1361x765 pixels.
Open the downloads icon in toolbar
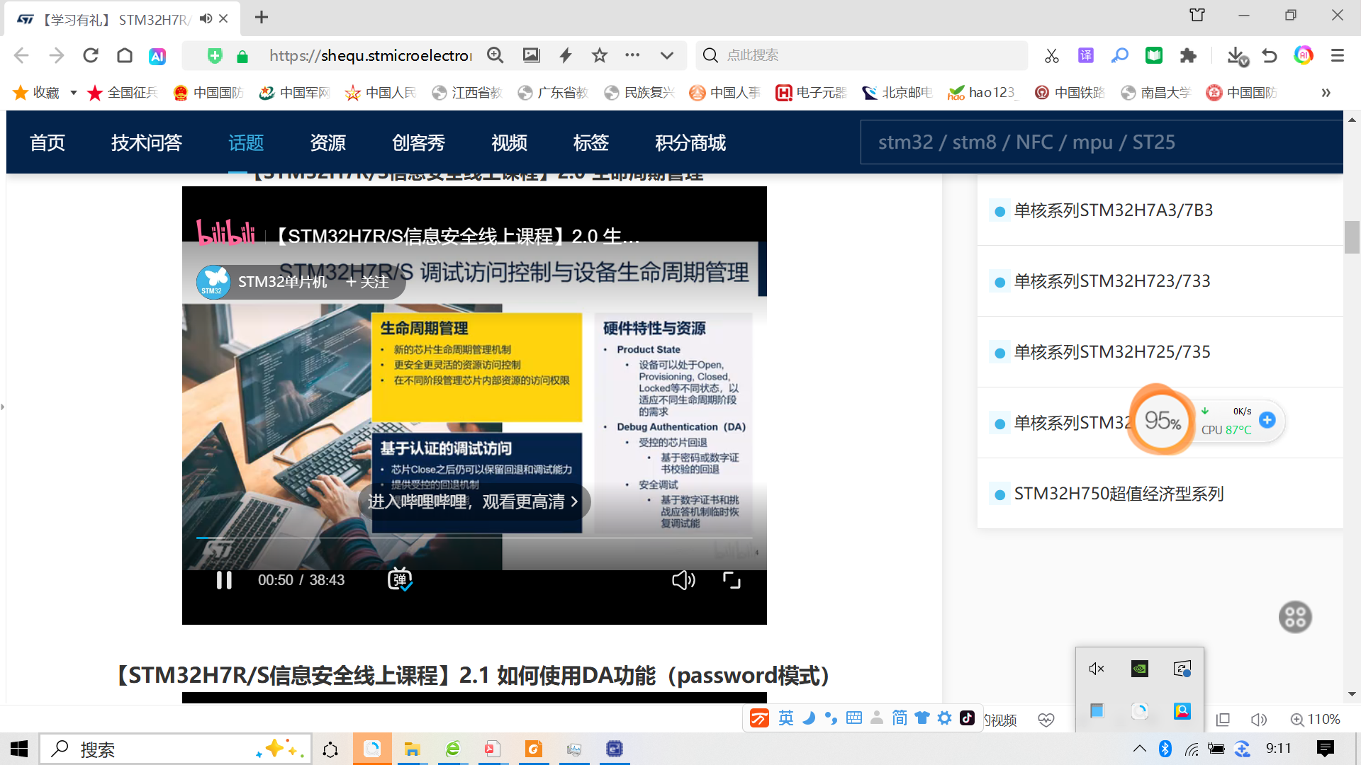pos(1237,56)
